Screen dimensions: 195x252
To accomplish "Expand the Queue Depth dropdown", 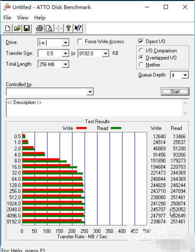I will pyautogui.click(x=185, y=75).
